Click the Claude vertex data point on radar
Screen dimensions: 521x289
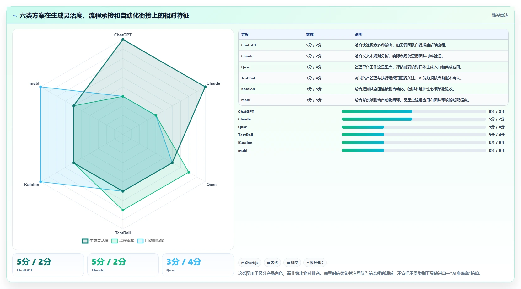(x=205, y=87)
